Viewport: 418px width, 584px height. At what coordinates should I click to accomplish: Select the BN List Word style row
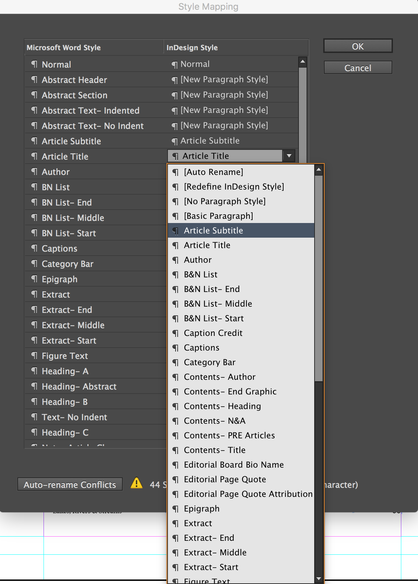[x=96, y=187]
